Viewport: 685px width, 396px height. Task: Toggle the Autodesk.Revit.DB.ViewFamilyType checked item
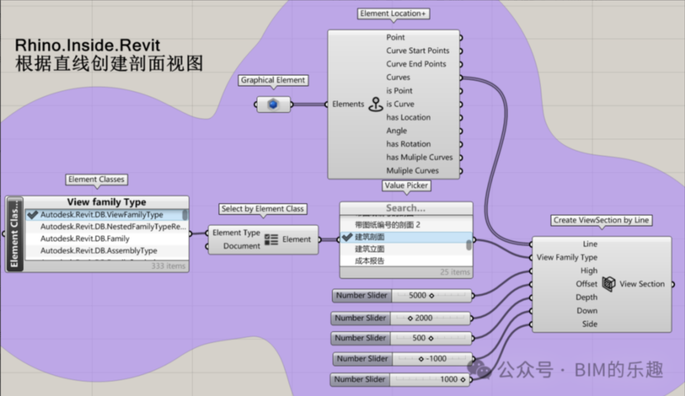pyautogui.click(x=101, y=215)
